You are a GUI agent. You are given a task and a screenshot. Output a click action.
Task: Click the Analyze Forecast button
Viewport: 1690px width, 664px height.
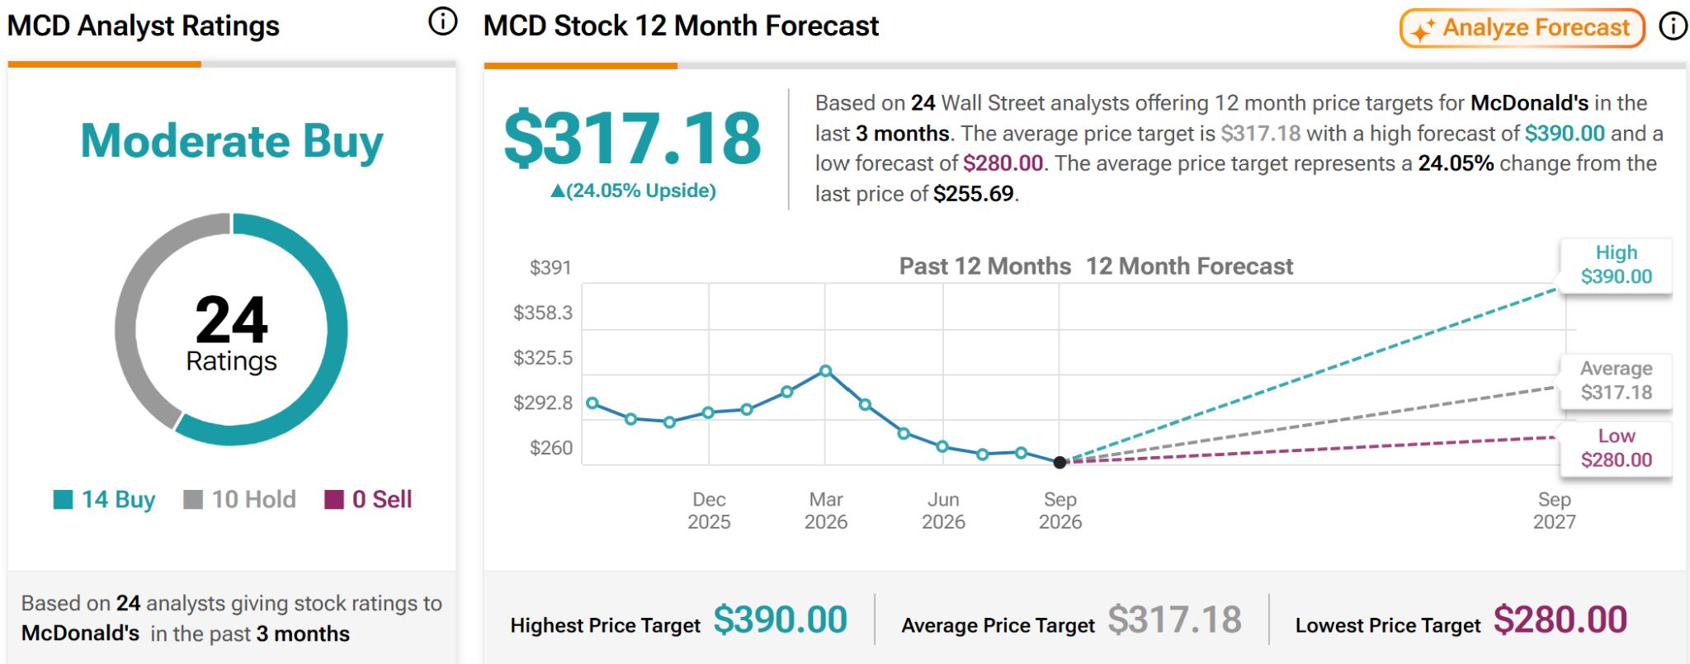click(x=1522, y=28)
